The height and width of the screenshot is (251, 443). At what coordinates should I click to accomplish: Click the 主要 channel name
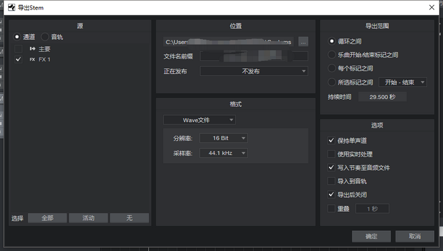tap(44, 49)
